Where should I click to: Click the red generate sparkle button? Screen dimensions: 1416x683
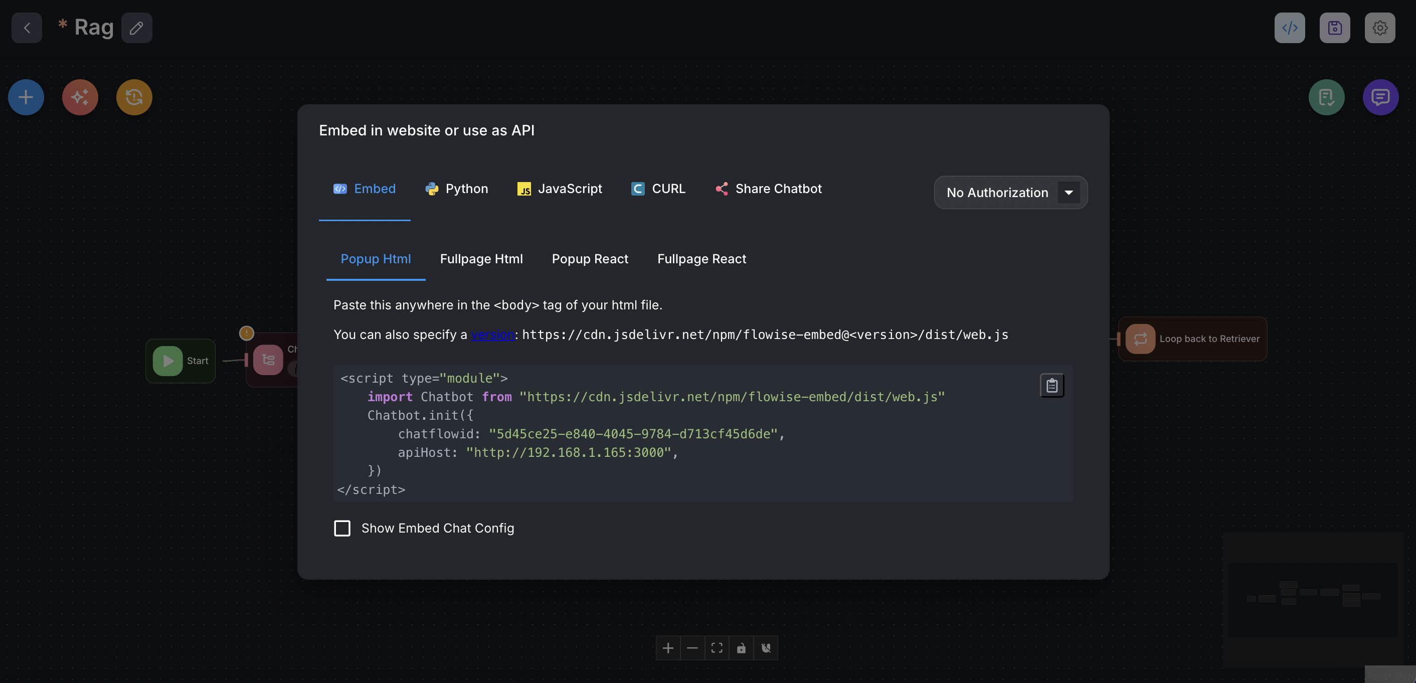click(80, 97)
